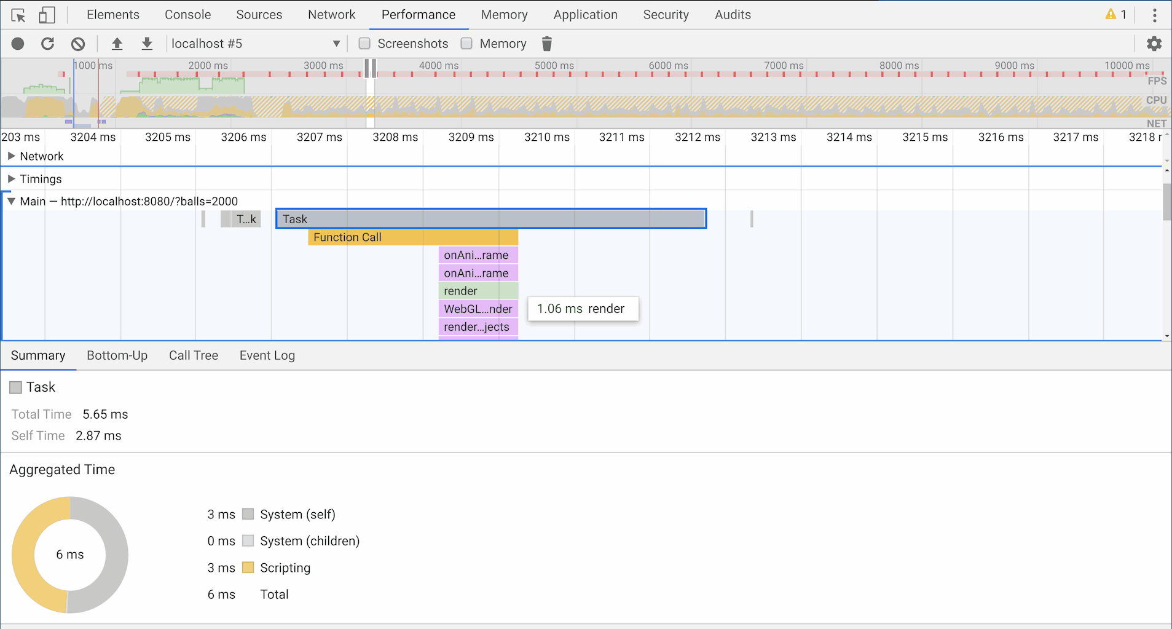Open the DevTools three-dot menu
The image size is (1172, 629).
(x=1155, y=15)
